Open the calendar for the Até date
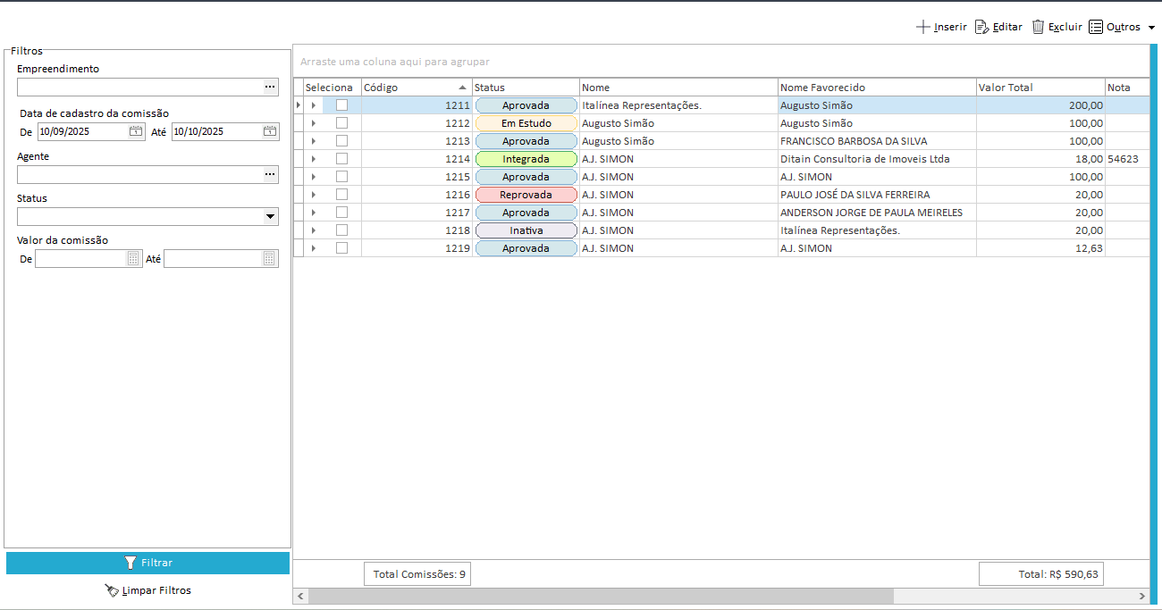 pos(270,131)
